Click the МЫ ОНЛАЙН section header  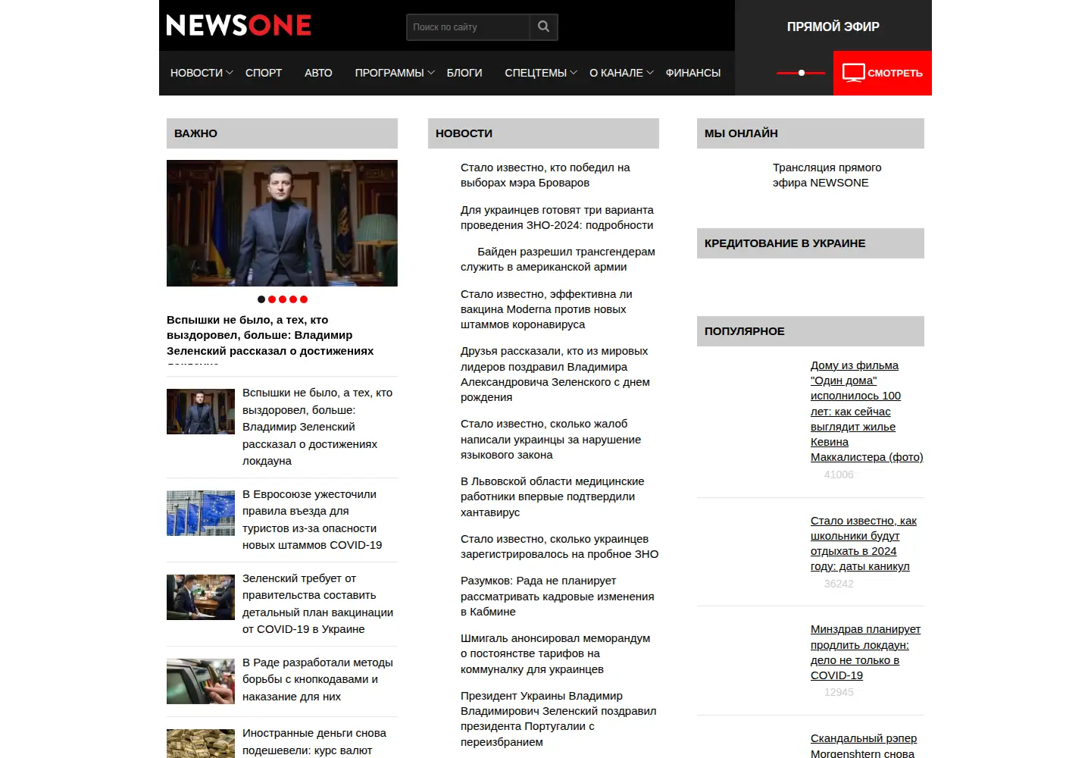811,133
